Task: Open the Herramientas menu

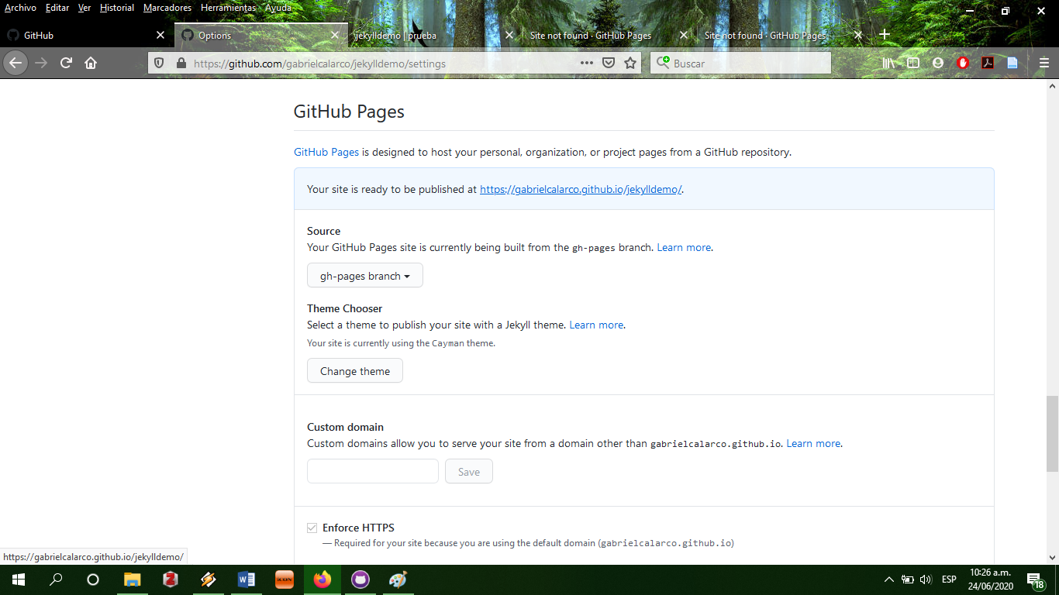Action: (227, 8)
